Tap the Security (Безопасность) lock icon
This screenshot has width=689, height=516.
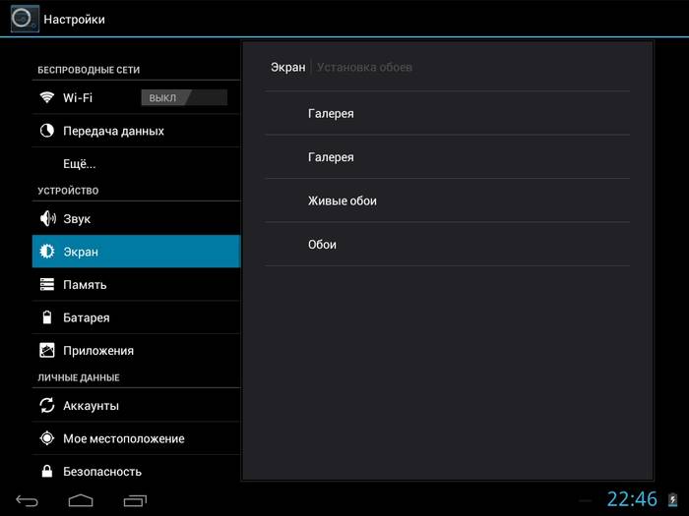tap(46, 471)
